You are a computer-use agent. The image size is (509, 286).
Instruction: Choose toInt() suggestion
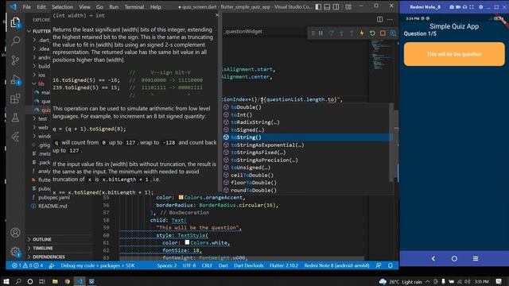pyautogui.click(x=307, y=114)
